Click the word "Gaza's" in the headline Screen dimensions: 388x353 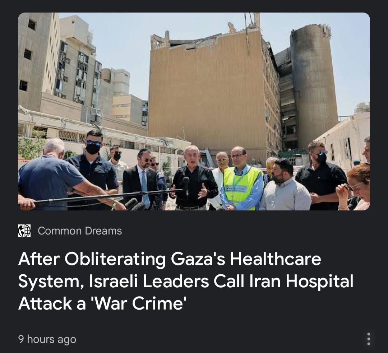pos(198,259)
